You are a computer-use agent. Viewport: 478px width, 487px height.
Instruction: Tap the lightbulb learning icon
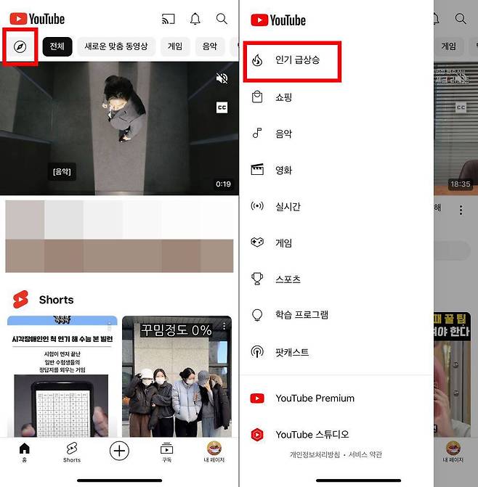click(x=257, y=315)
